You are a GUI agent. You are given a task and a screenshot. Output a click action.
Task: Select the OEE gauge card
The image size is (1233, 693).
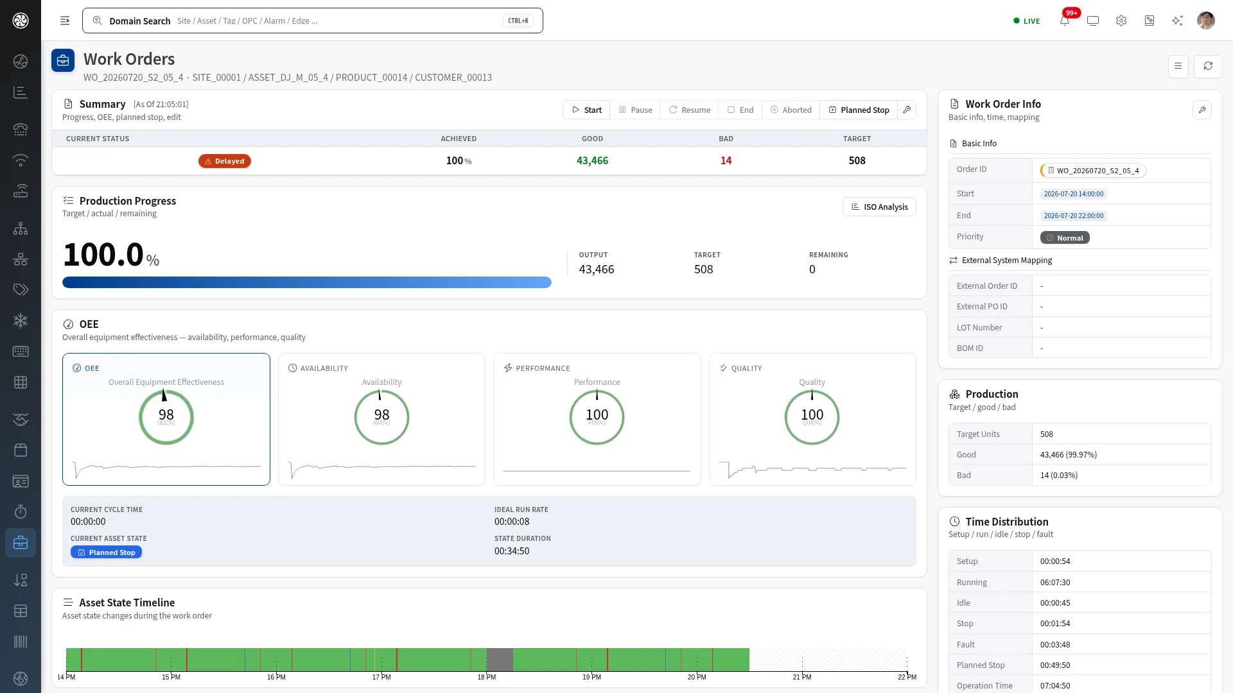tap(166, 419)
